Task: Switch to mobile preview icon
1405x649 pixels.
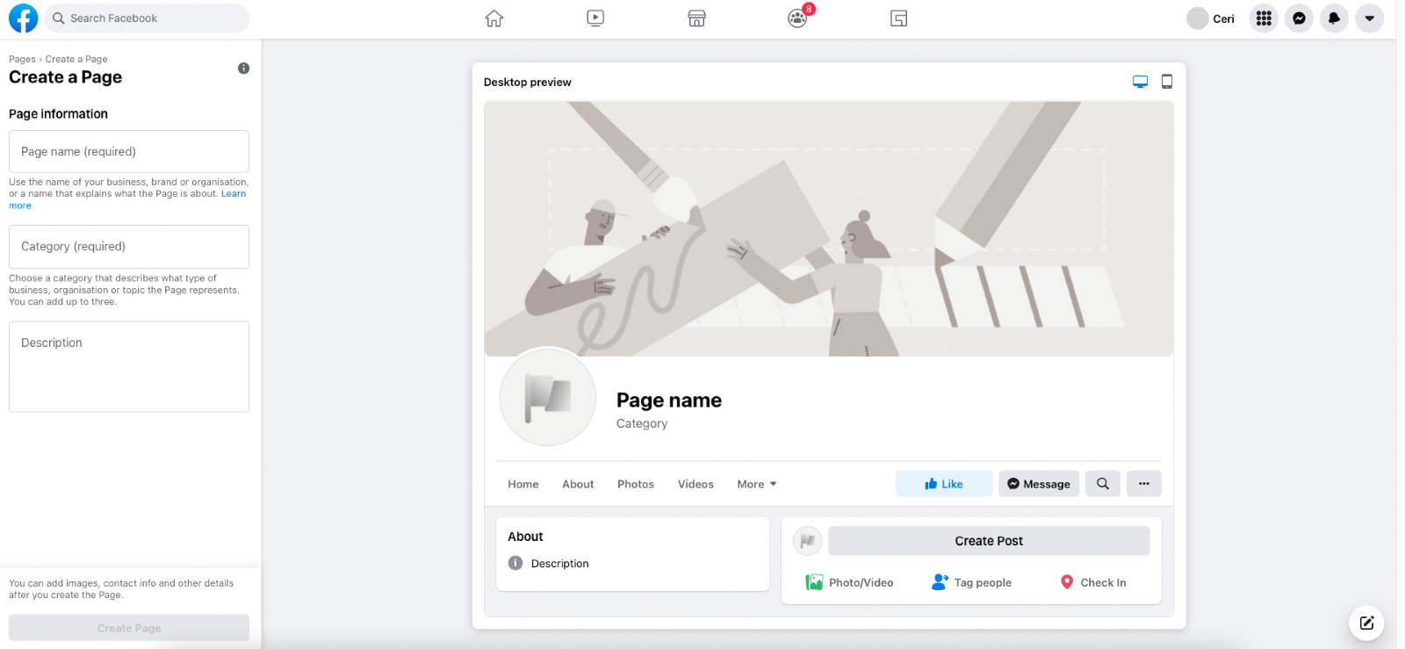Action: click(1167, 82)
